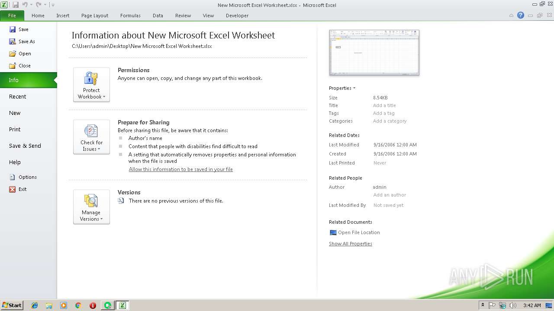
Task: Click the version document icon beside 'no previous versions'
Action: (x=121, y=201)
